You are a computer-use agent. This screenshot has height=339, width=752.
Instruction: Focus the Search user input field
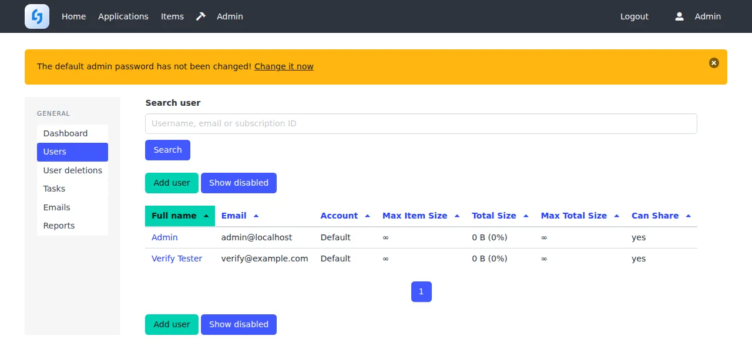[421, 123]
